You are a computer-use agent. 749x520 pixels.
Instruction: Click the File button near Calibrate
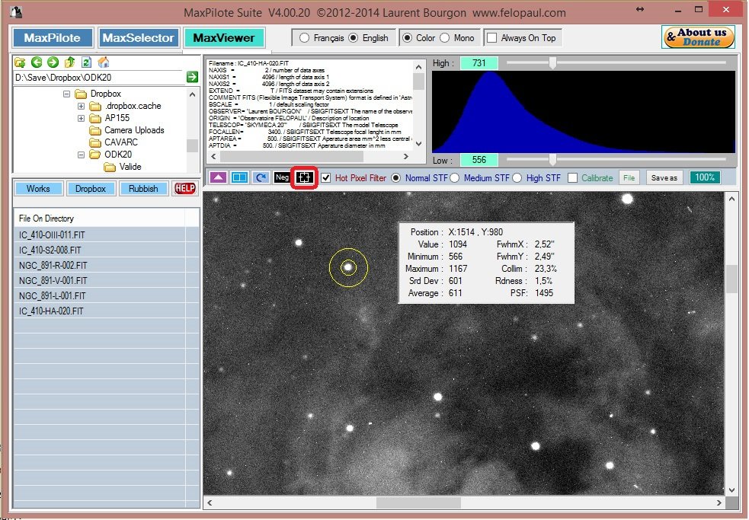(629, 177)
